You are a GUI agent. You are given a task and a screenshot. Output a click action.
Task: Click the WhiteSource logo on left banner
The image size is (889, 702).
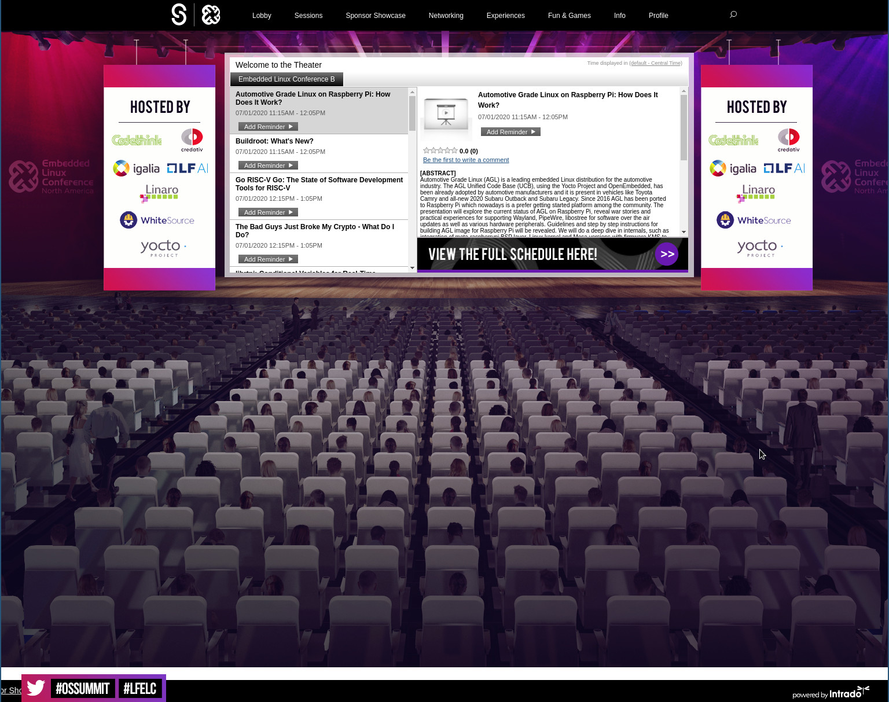point(157,220)
